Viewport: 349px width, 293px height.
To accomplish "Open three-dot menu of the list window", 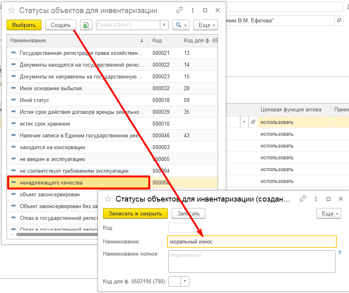I will [x=192, y=11].
